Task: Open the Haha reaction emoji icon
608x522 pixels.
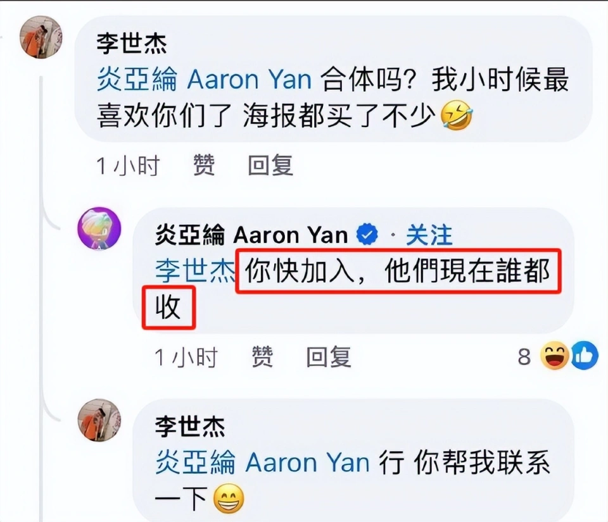Action: point(555,355)
